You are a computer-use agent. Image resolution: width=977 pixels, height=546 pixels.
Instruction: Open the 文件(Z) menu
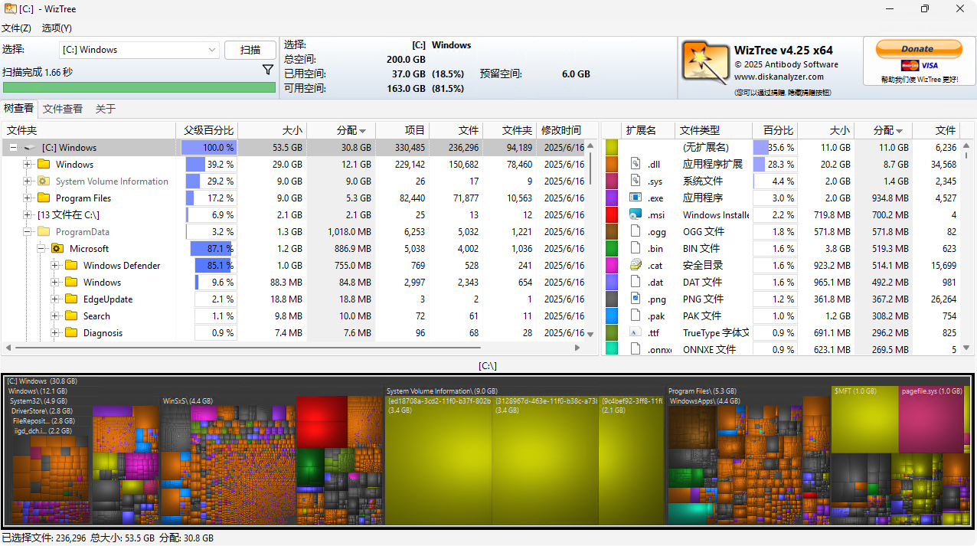(x=16, y=28)
